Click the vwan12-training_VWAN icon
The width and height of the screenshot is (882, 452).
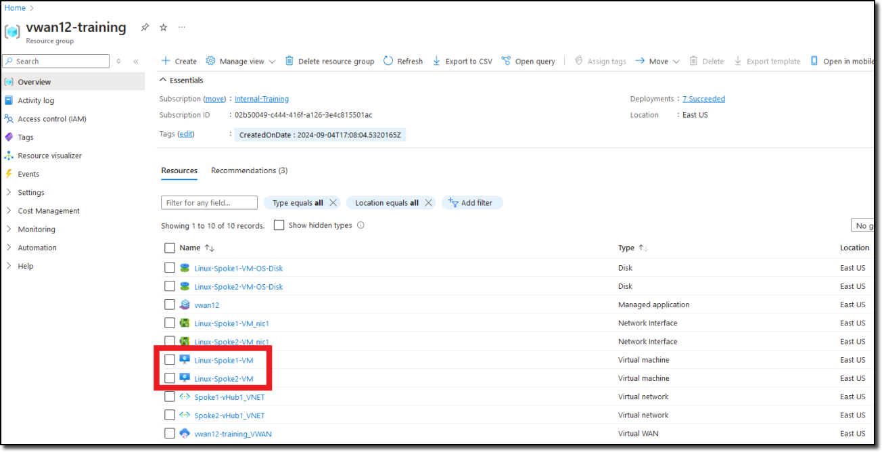click(x=185, y=433)
